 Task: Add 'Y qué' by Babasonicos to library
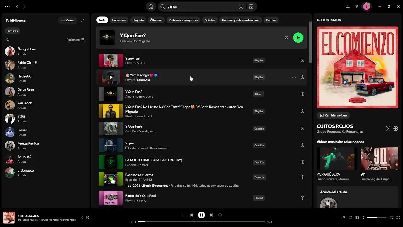click(x=302, y=145)
